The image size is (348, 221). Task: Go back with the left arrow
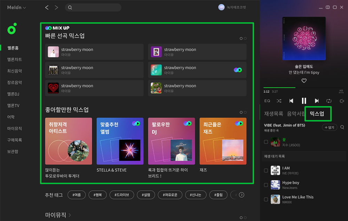(x=47, y=8)
